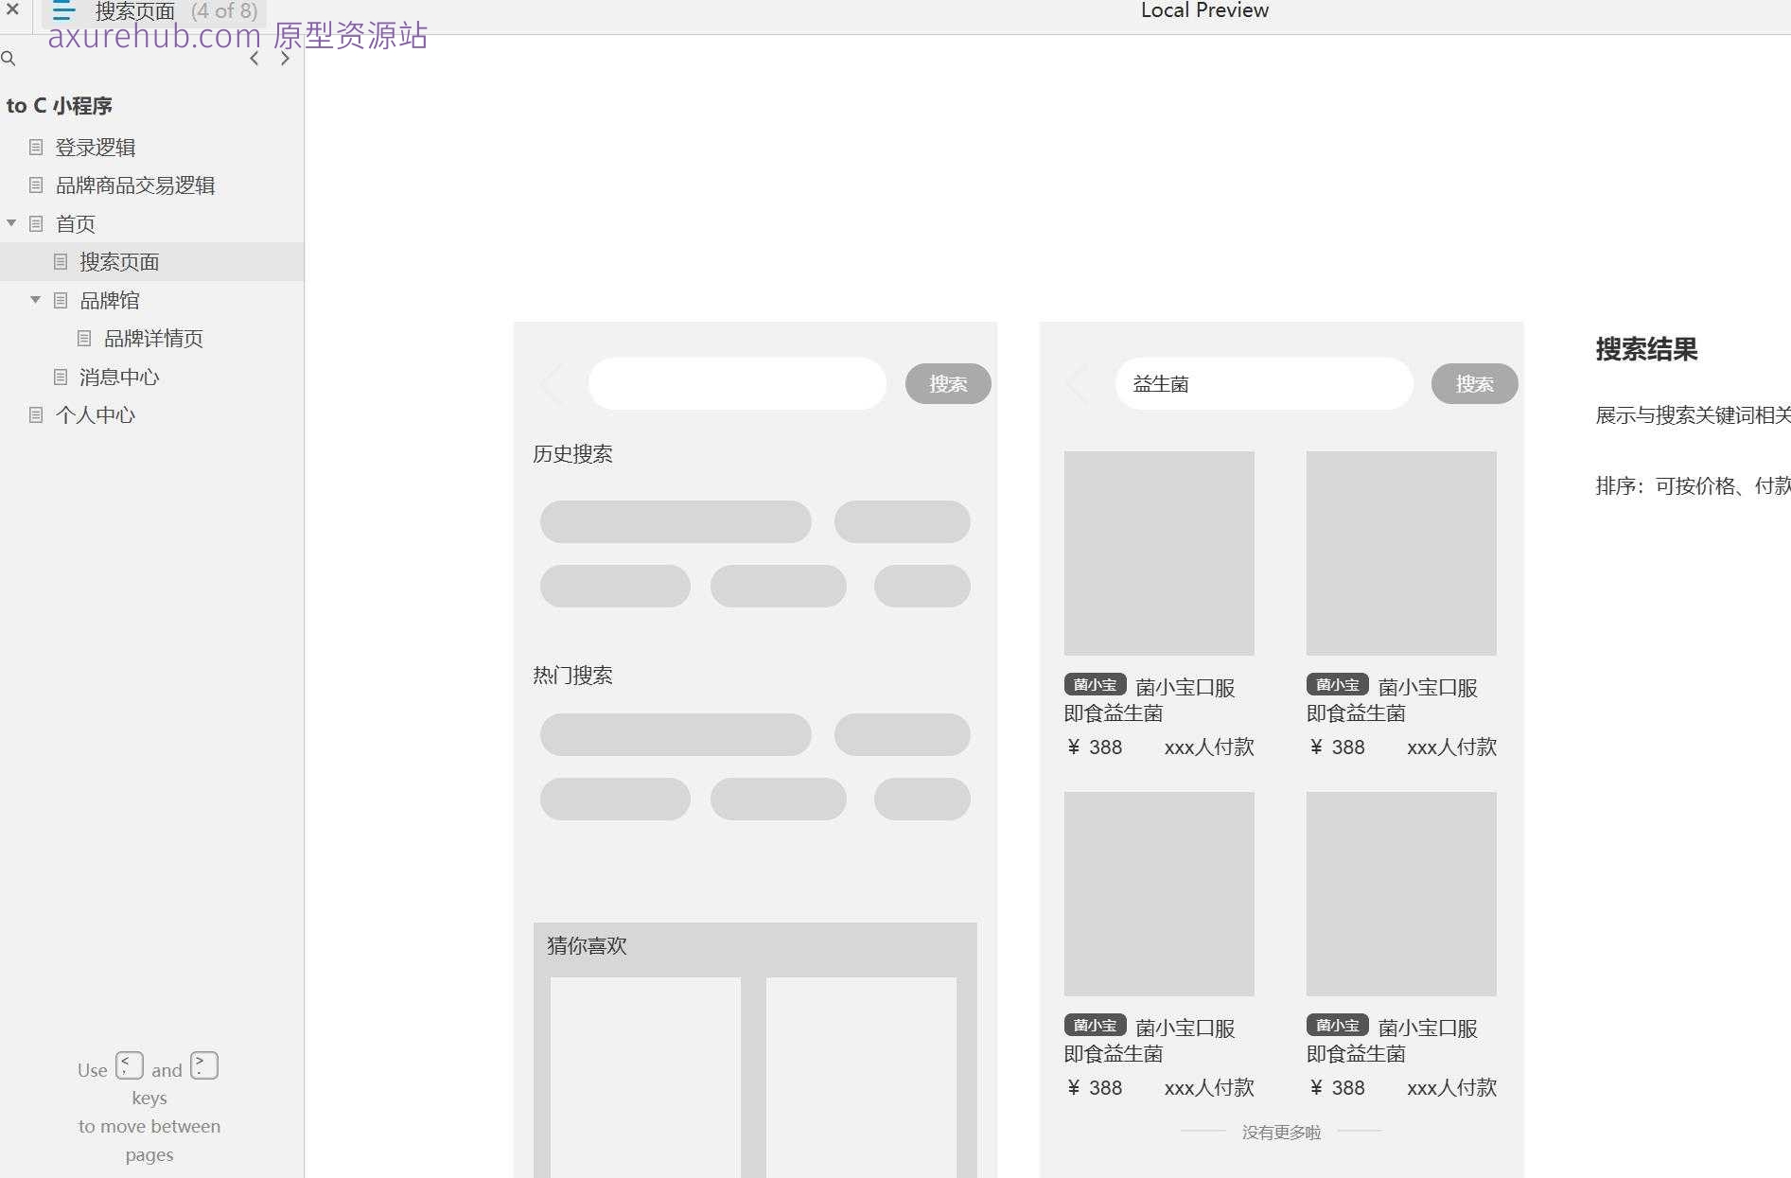Go to next page via right chevron icon
1791x1178 pixels.
point(284,58)
